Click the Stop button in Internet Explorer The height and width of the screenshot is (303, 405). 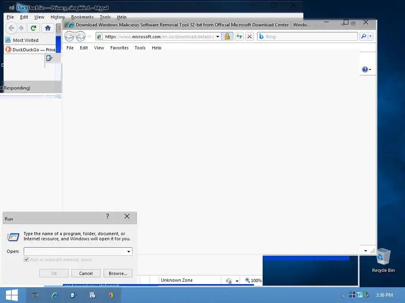250,36
